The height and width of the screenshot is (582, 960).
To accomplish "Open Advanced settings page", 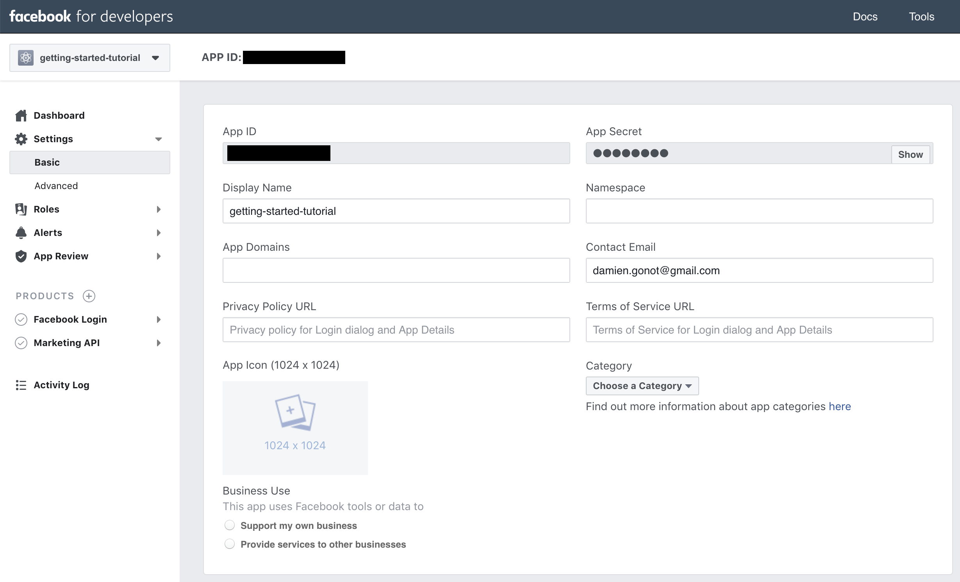I will tap(56, 186).
